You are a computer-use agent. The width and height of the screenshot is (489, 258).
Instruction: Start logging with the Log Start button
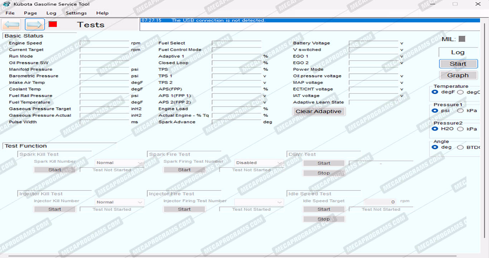(458, 64)
